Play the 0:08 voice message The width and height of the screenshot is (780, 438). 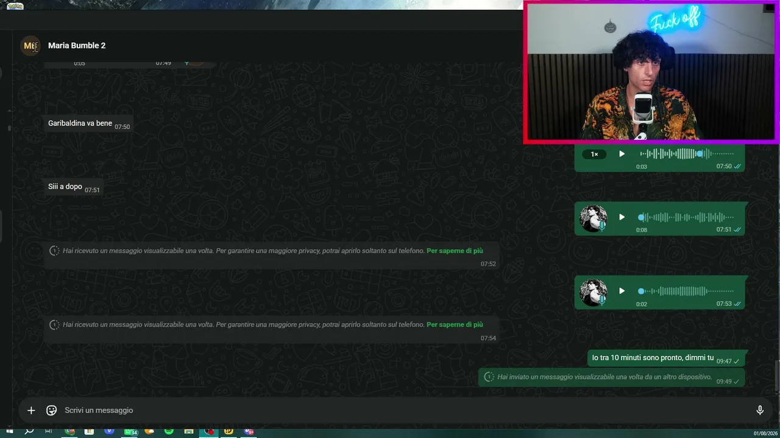pos(622,217)
